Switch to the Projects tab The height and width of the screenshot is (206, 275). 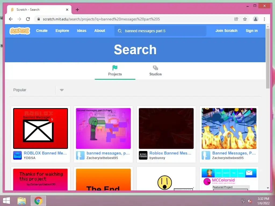[x=115, y=71]
